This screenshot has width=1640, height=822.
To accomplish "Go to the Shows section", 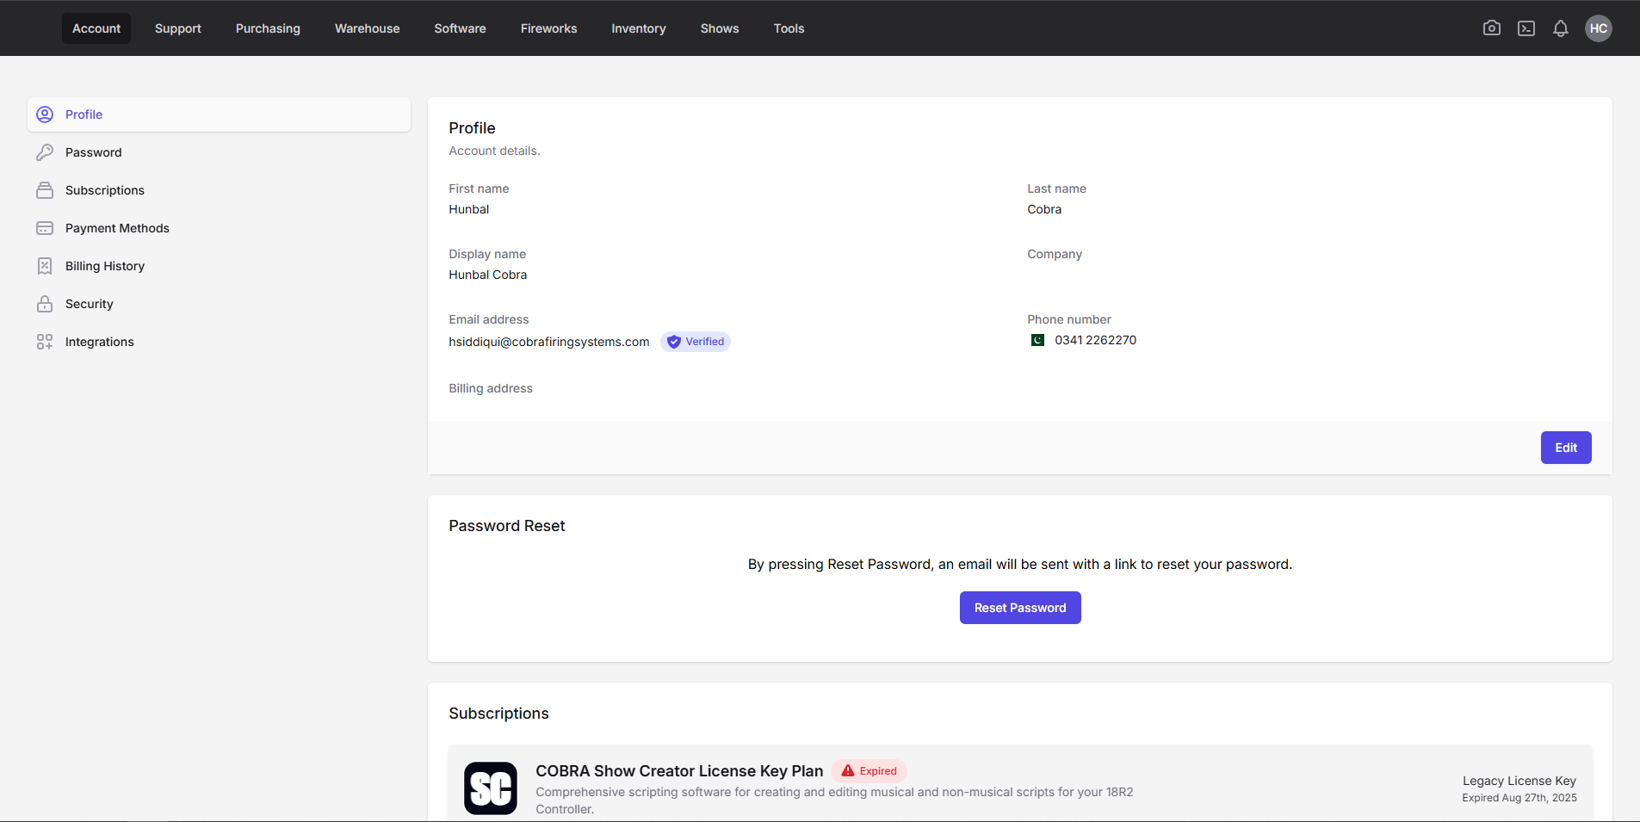I will [720, 28].
